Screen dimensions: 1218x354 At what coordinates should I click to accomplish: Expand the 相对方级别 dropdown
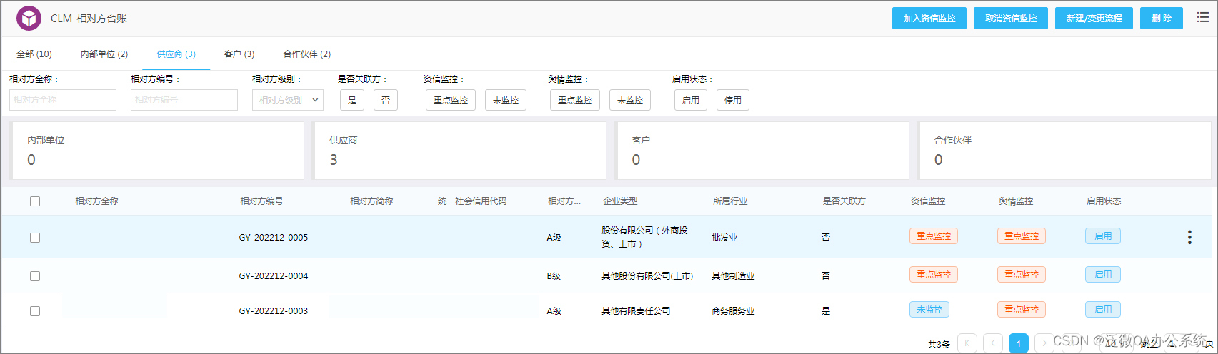coord(288,101)
